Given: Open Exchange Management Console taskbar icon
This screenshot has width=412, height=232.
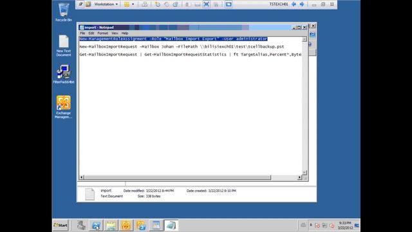Looking at the screenshot, I should pyautogui.click(x=126, y=226).
